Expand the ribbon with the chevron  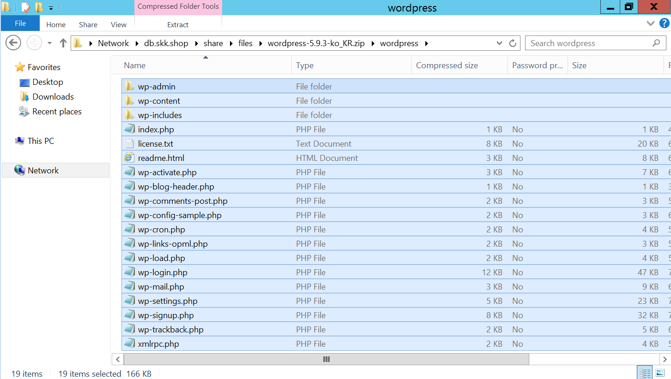651,24
